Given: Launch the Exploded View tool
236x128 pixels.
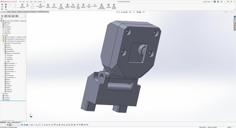Looking at the screenshot, I should point(89,6).
